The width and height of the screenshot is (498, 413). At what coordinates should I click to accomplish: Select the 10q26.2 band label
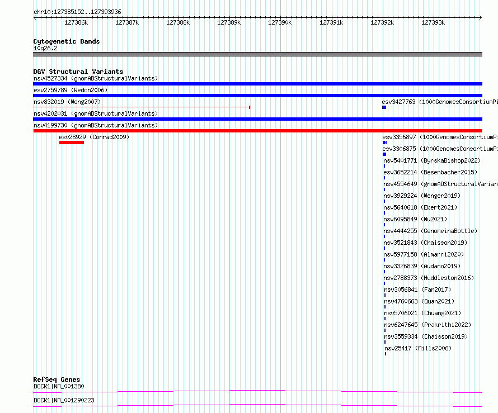point(45,48)
